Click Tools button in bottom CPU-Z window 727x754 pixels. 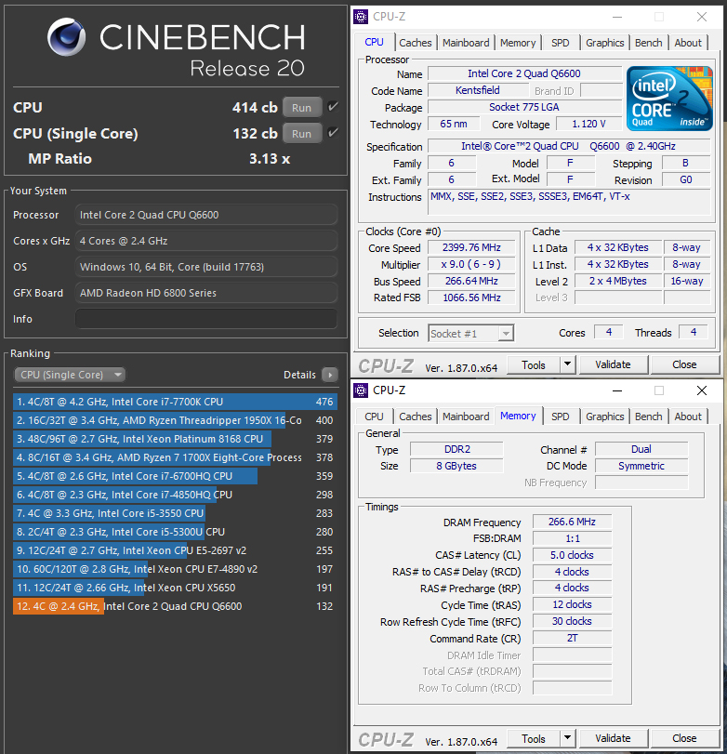coord(534,738)
